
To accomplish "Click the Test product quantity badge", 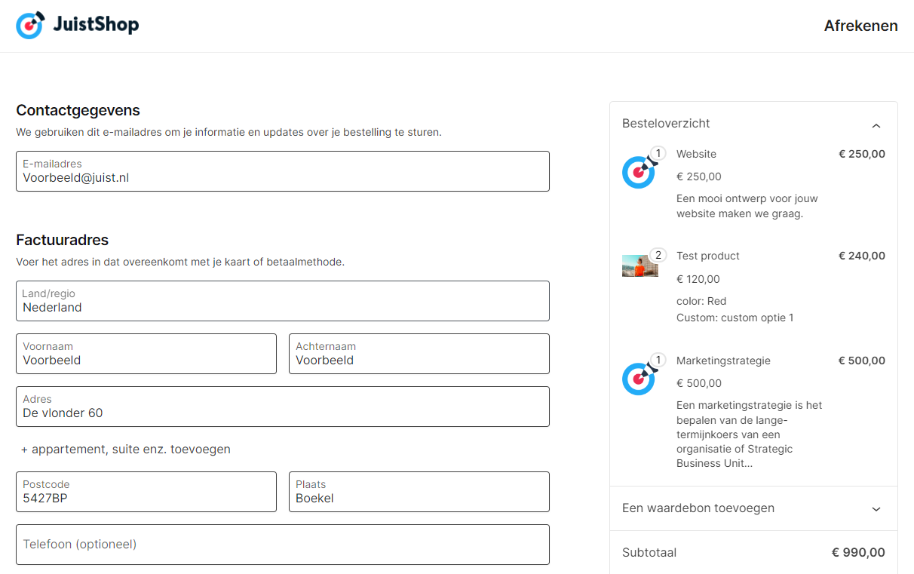I will pos(658,256).
